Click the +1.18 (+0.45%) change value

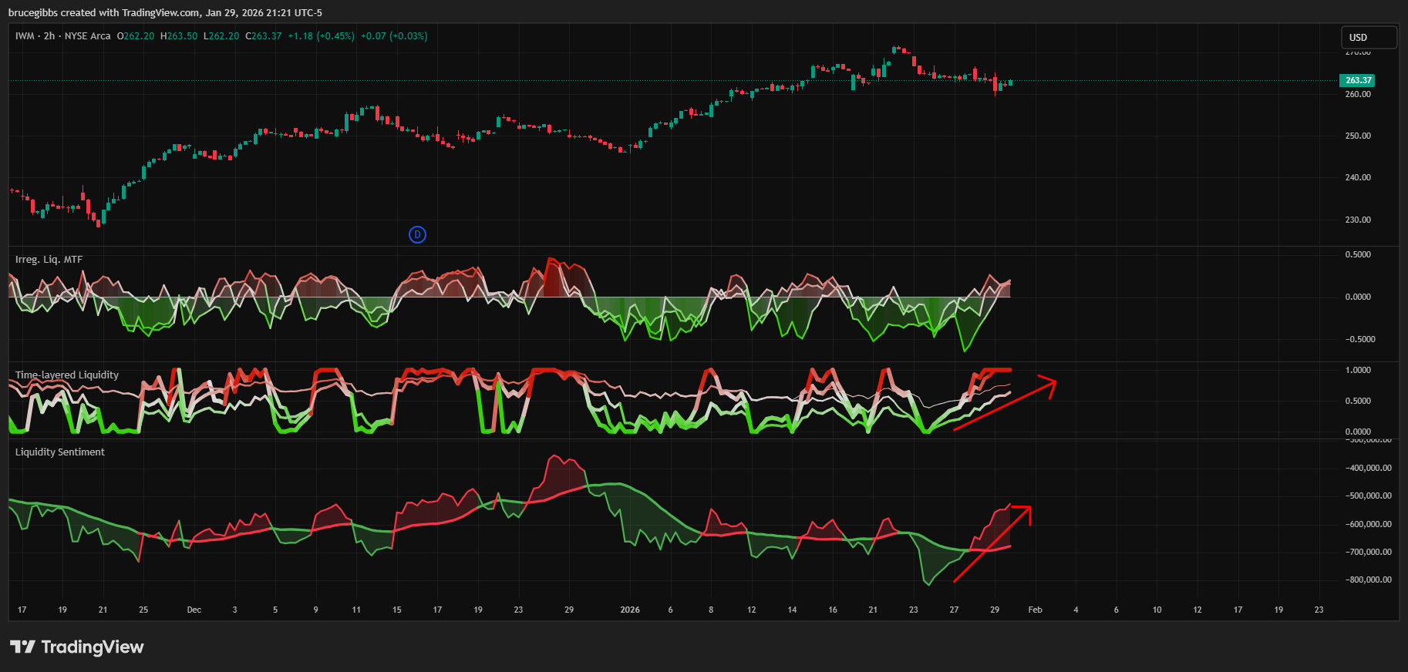pos(321,36)
